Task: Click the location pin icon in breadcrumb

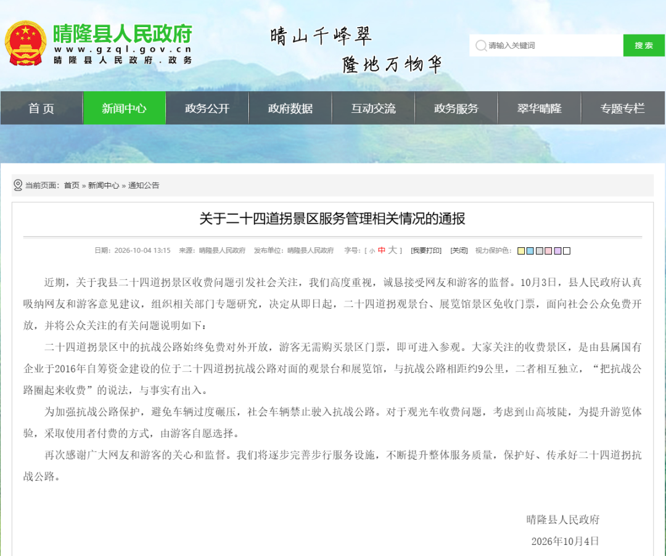Action: tap(18, 185)
